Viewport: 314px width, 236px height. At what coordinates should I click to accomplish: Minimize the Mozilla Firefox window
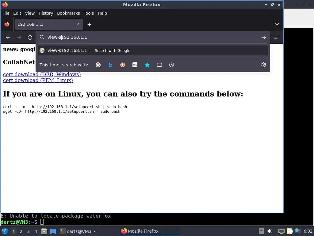pyautogui.click(x=266, y=4)
